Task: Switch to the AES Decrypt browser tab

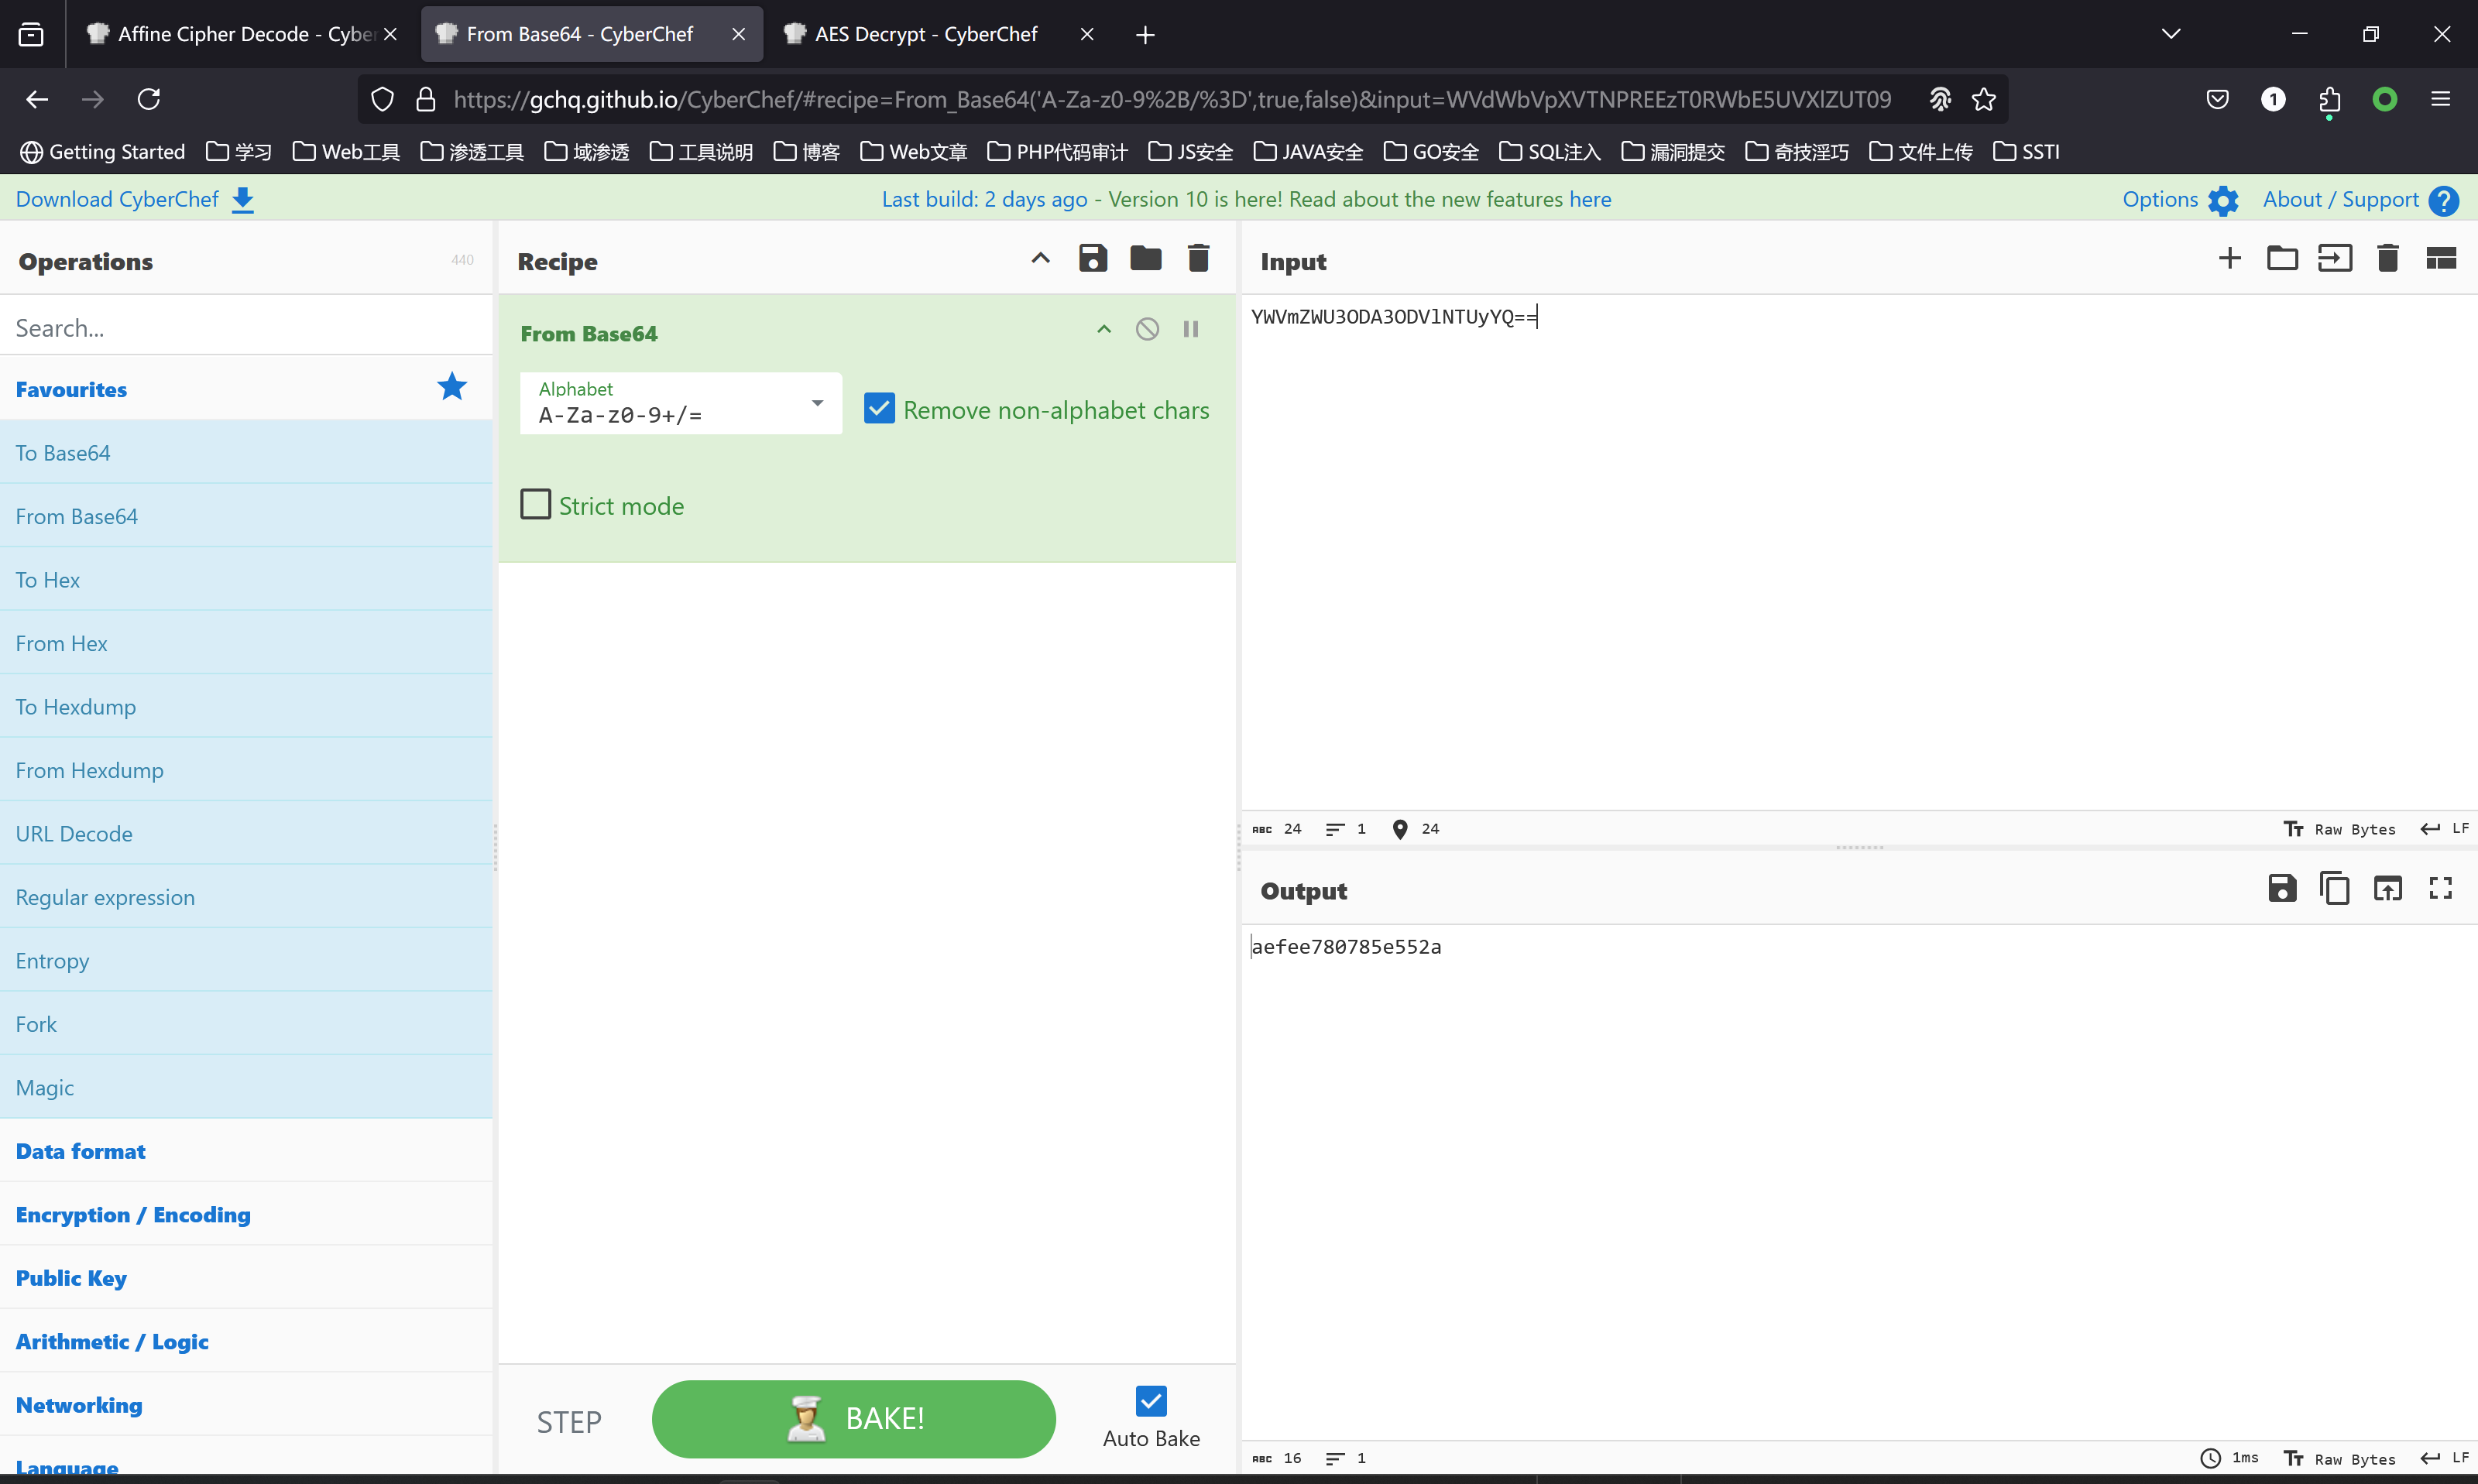Action: 925,34
